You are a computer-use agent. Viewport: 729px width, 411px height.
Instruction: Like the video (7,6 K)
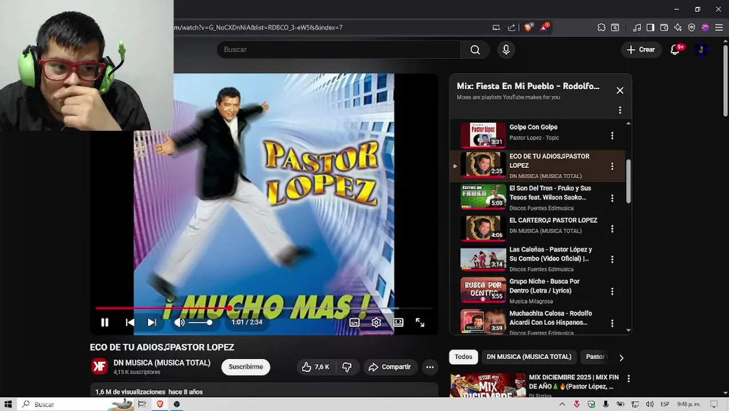[316, 367]
